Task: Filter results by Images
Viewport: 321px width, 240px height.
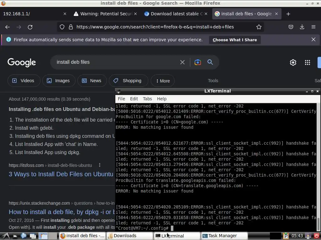Action: click(59, 81)
